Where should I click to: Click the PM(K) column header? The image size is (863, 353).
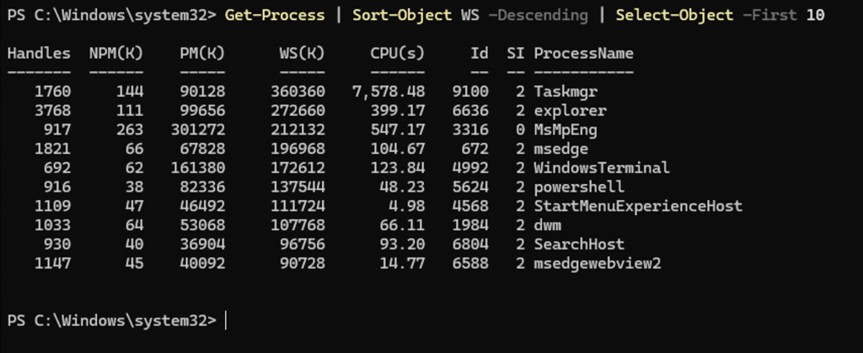click(x=202, y=53)
